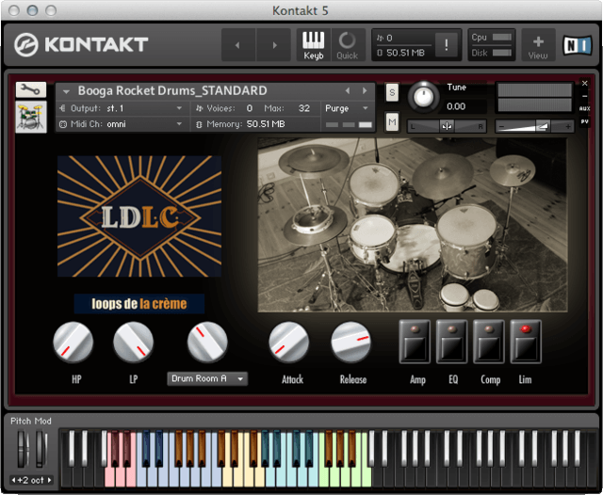The image size is (603, 495).
Task: Expand the Output st. 1 dropdown
Action: [122, 108]
